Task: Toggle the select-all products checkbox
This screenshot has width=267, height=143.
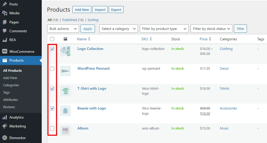Action: point(52,39)
